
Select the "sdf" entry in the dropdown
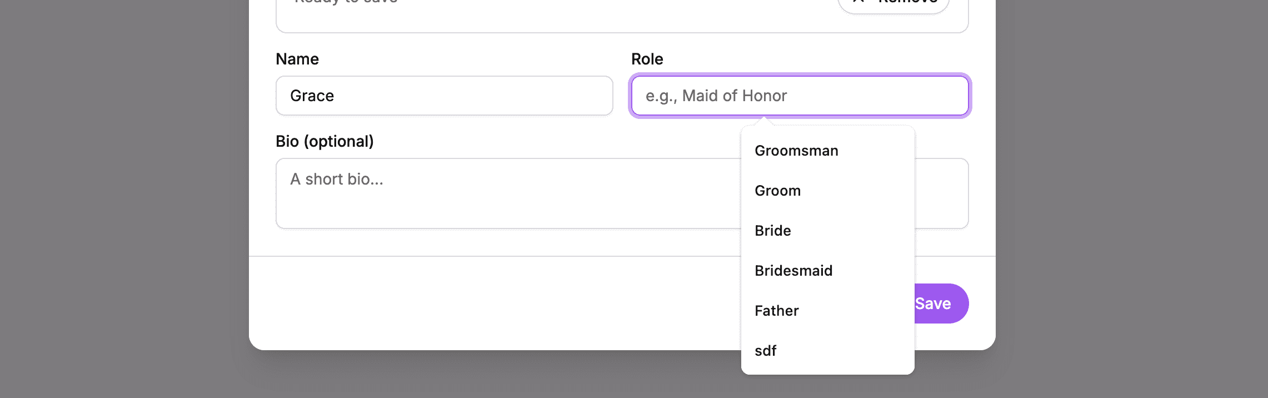[766, 350]
